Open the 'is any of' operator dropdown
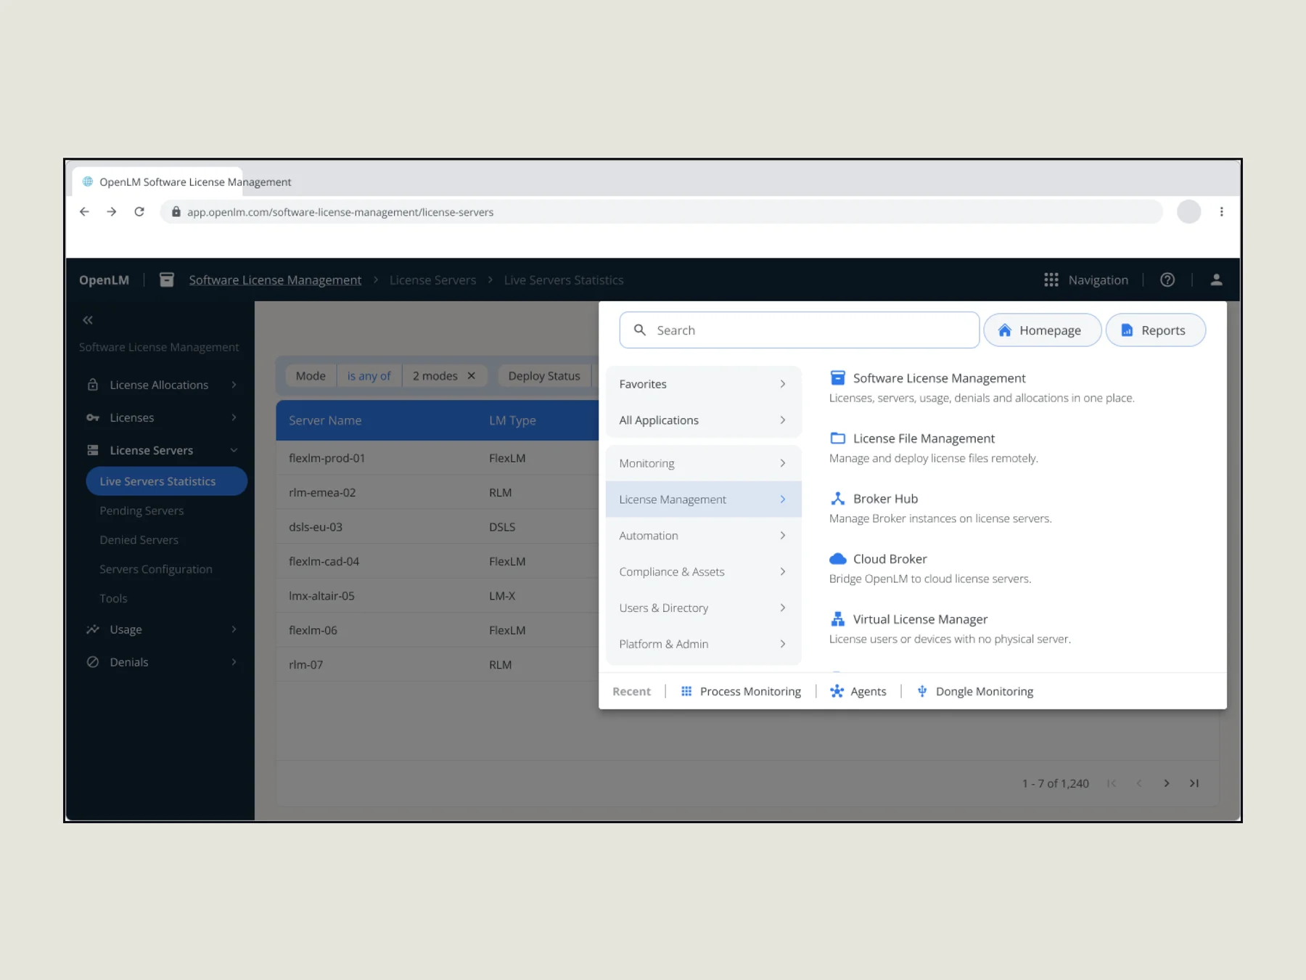The image size is (1306, 980). pyautogui.click(x=369, y=376)
